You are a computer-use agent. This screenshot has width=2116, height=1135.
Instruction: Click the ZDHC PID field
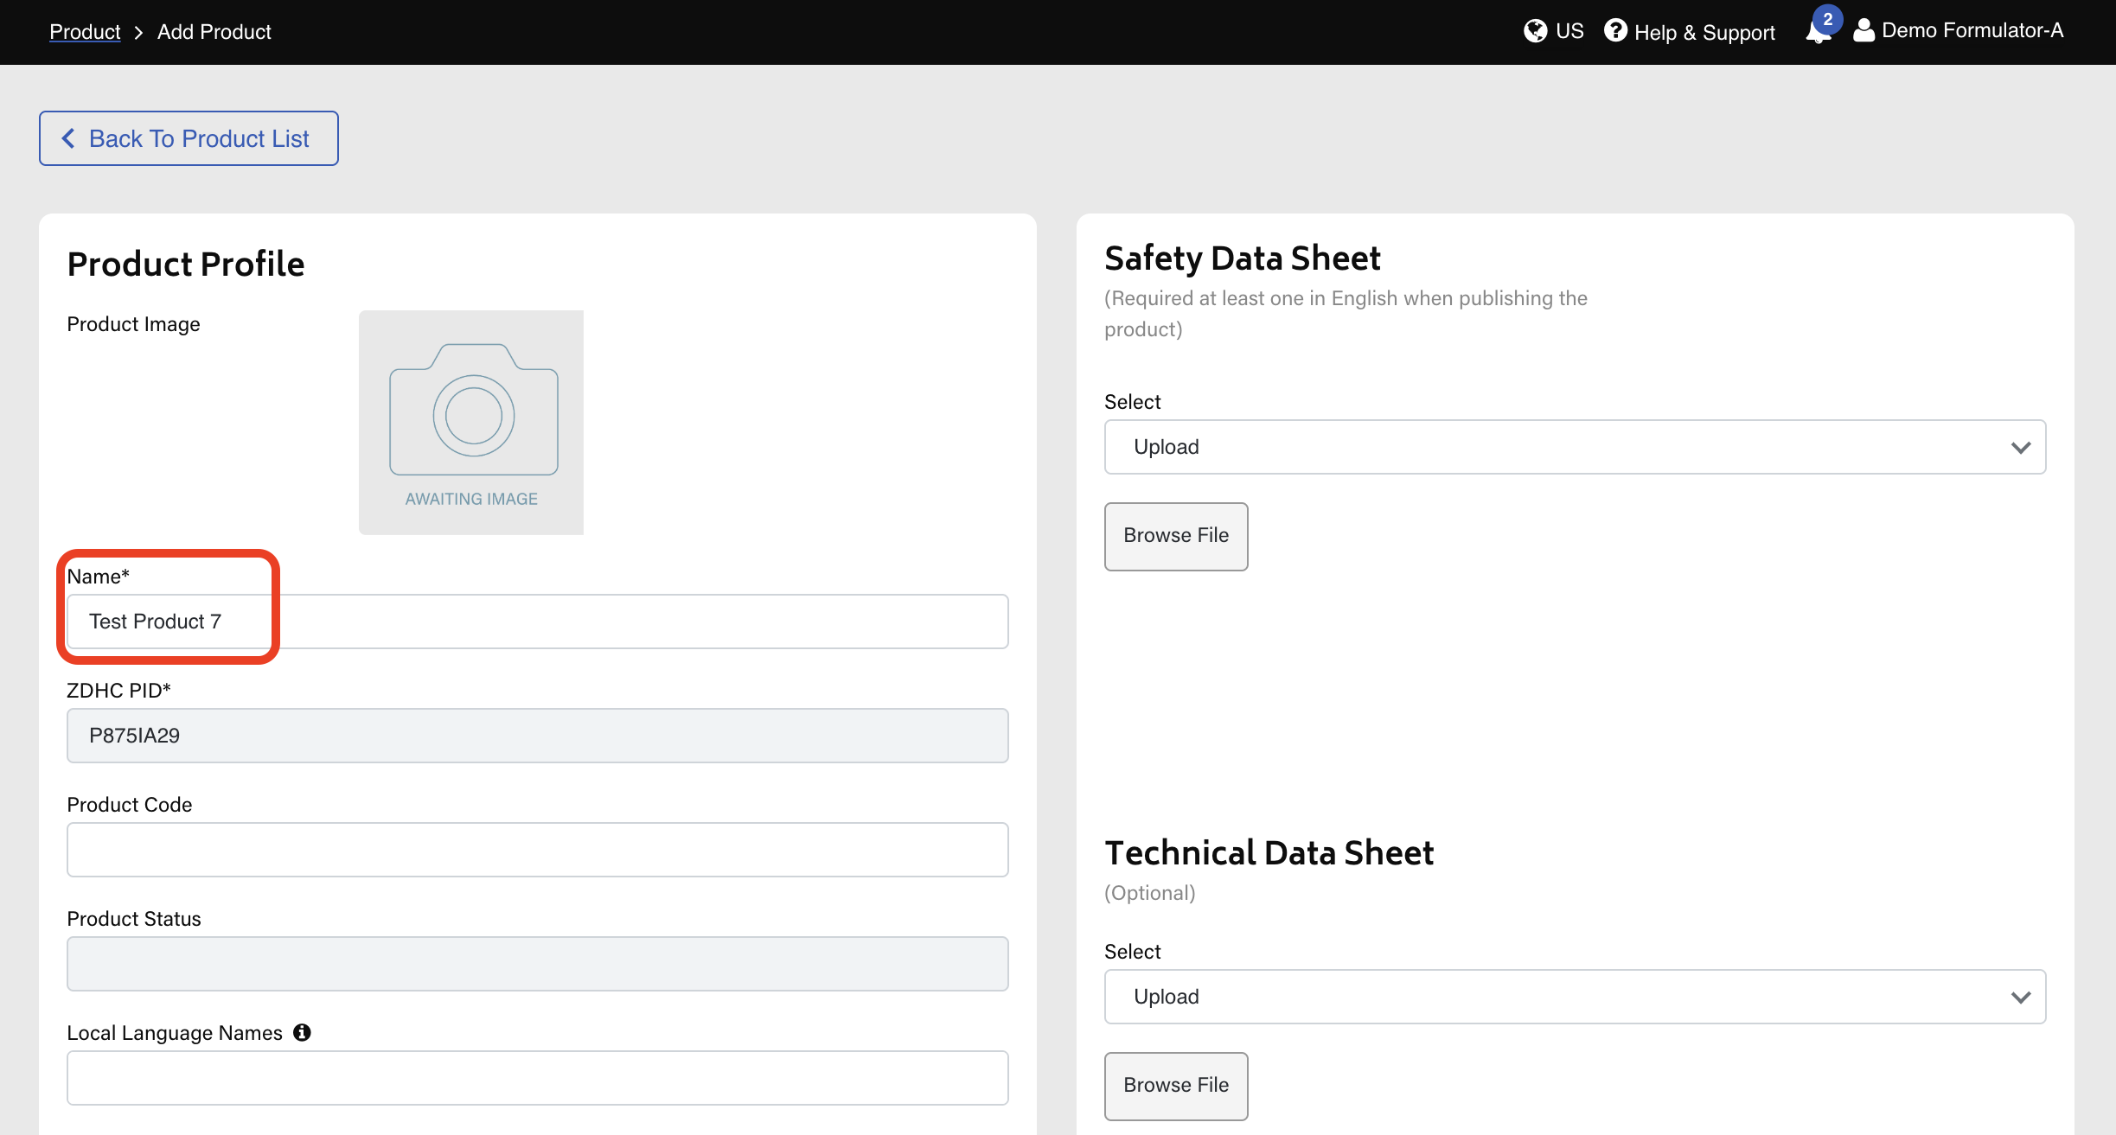coord(536,736)
